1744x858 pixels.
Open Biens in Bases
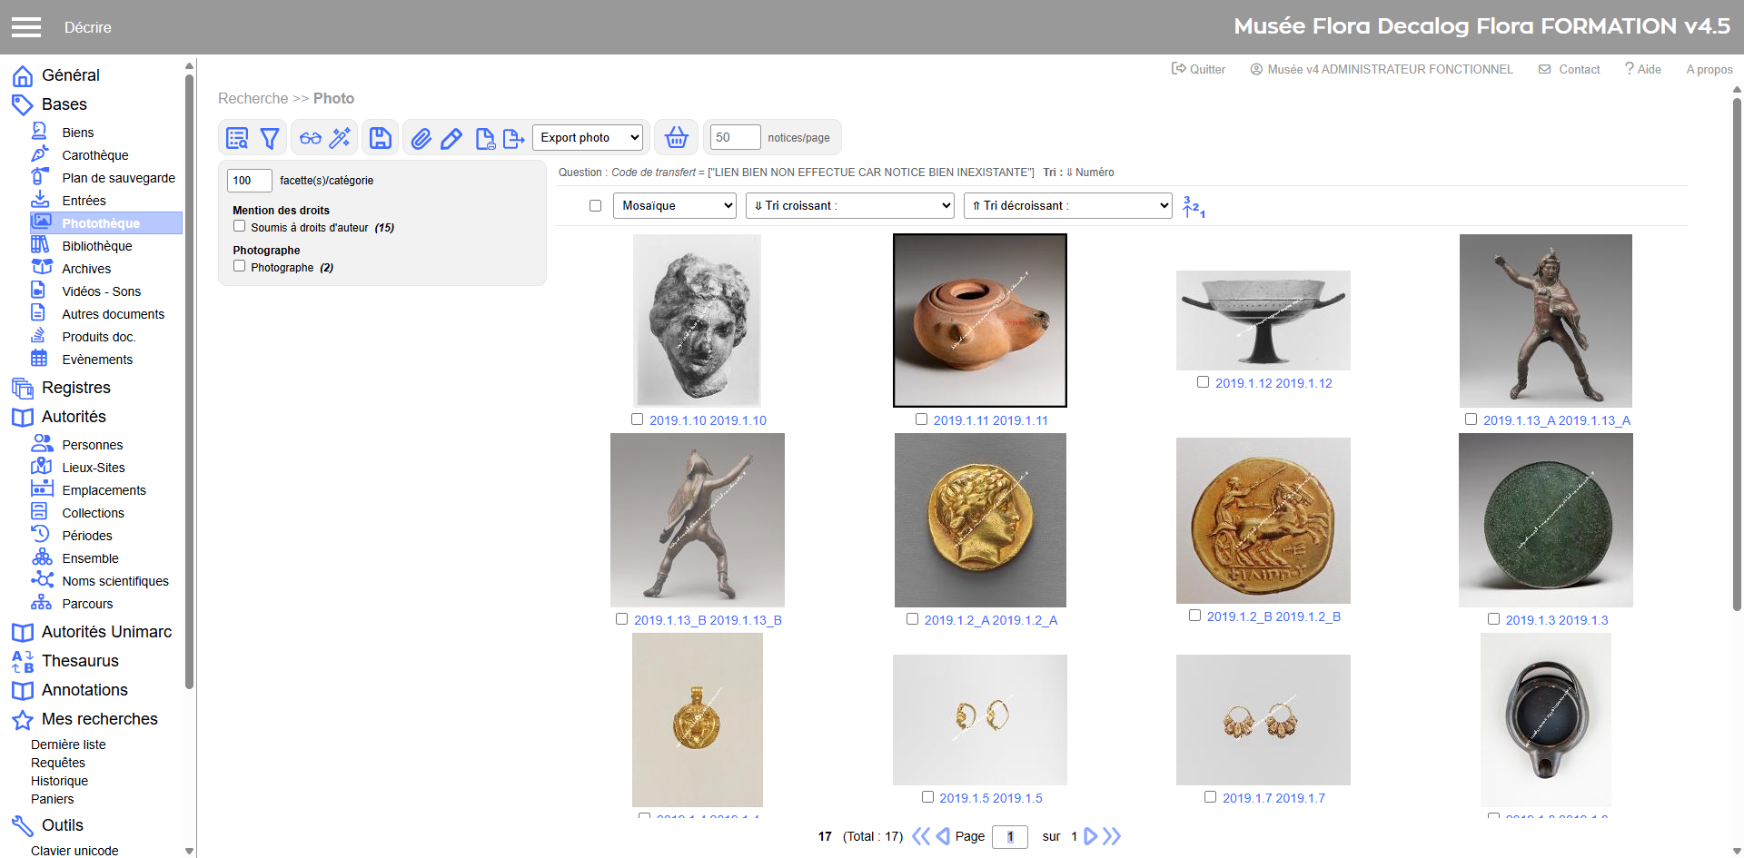click(78, 133)
